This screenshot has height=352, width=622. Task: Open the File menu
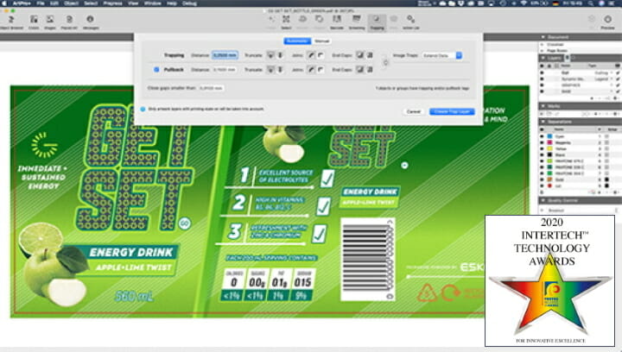pyautogui.click(x=41, y=3)
